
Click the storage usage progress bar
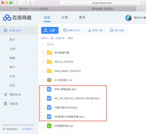(x=18, y=125)
